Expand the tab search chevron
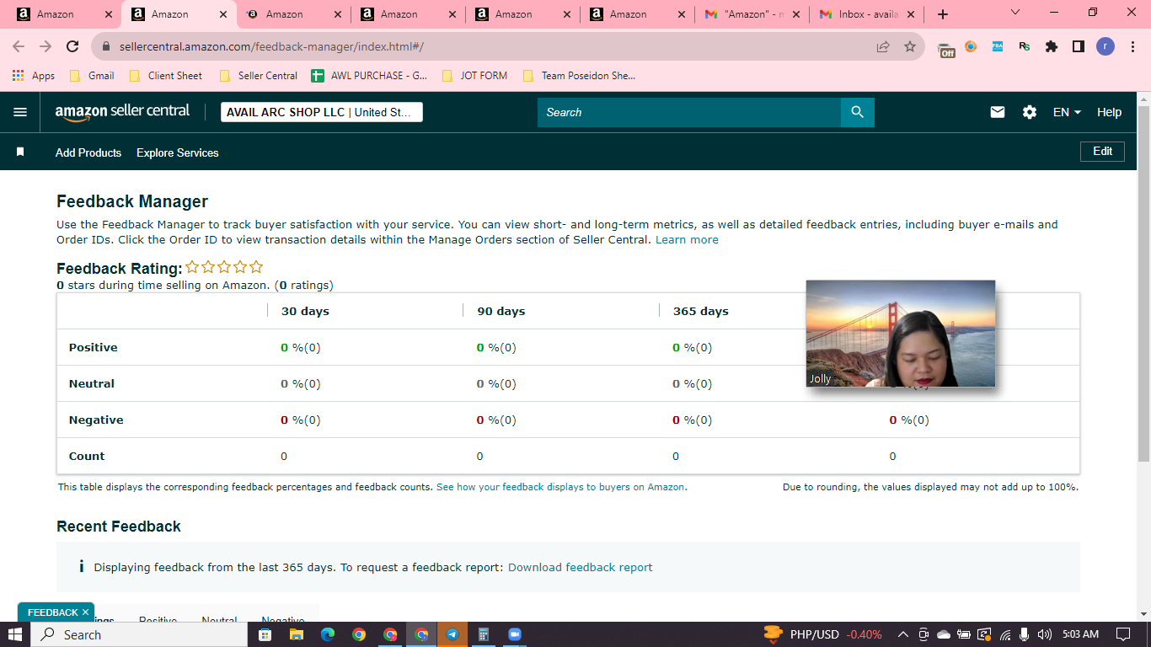Screen dimensions: 1151x647 1014,13
